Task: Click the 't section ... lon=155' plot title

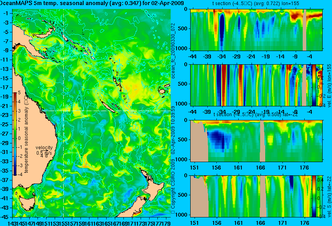Action: (256, 4)
